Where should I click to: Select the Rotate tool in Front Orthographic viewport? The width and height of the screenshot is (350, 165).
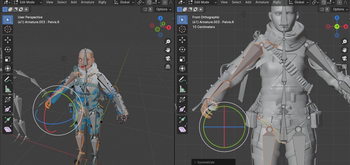(x=182, y=49)
